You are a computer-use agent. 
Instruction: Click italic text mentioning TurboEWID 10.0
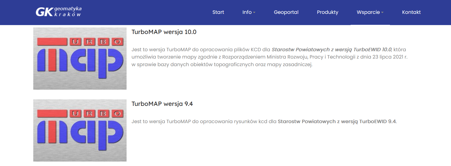pyautogui.click(x=332, y=49)
